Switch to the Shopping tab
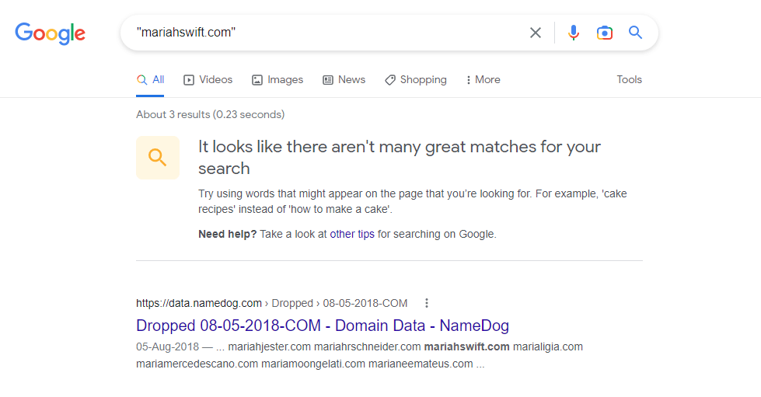 pyautogui.click(x=415, y=79)
